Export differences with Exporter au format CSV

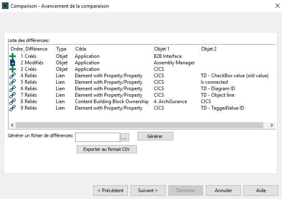(x=107, y=149)
